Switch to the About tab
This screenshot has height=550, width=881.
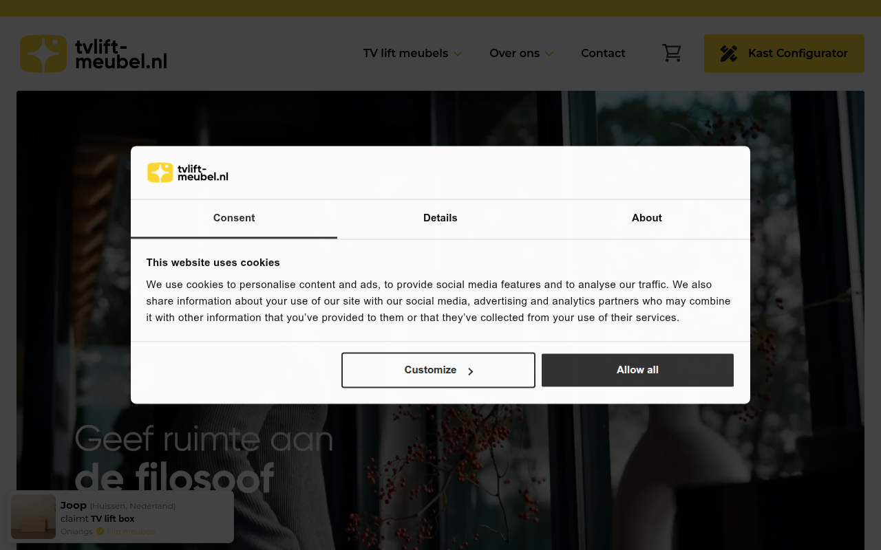647,218
